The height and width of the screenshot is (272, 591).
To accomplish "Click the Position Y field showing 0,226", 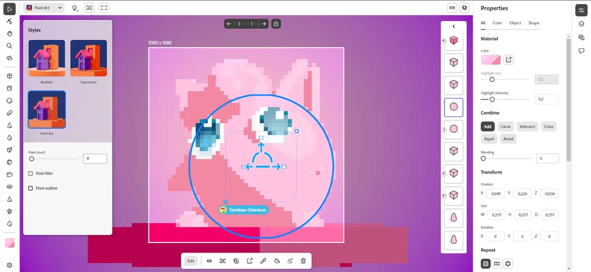I will [x=522, y=194].
